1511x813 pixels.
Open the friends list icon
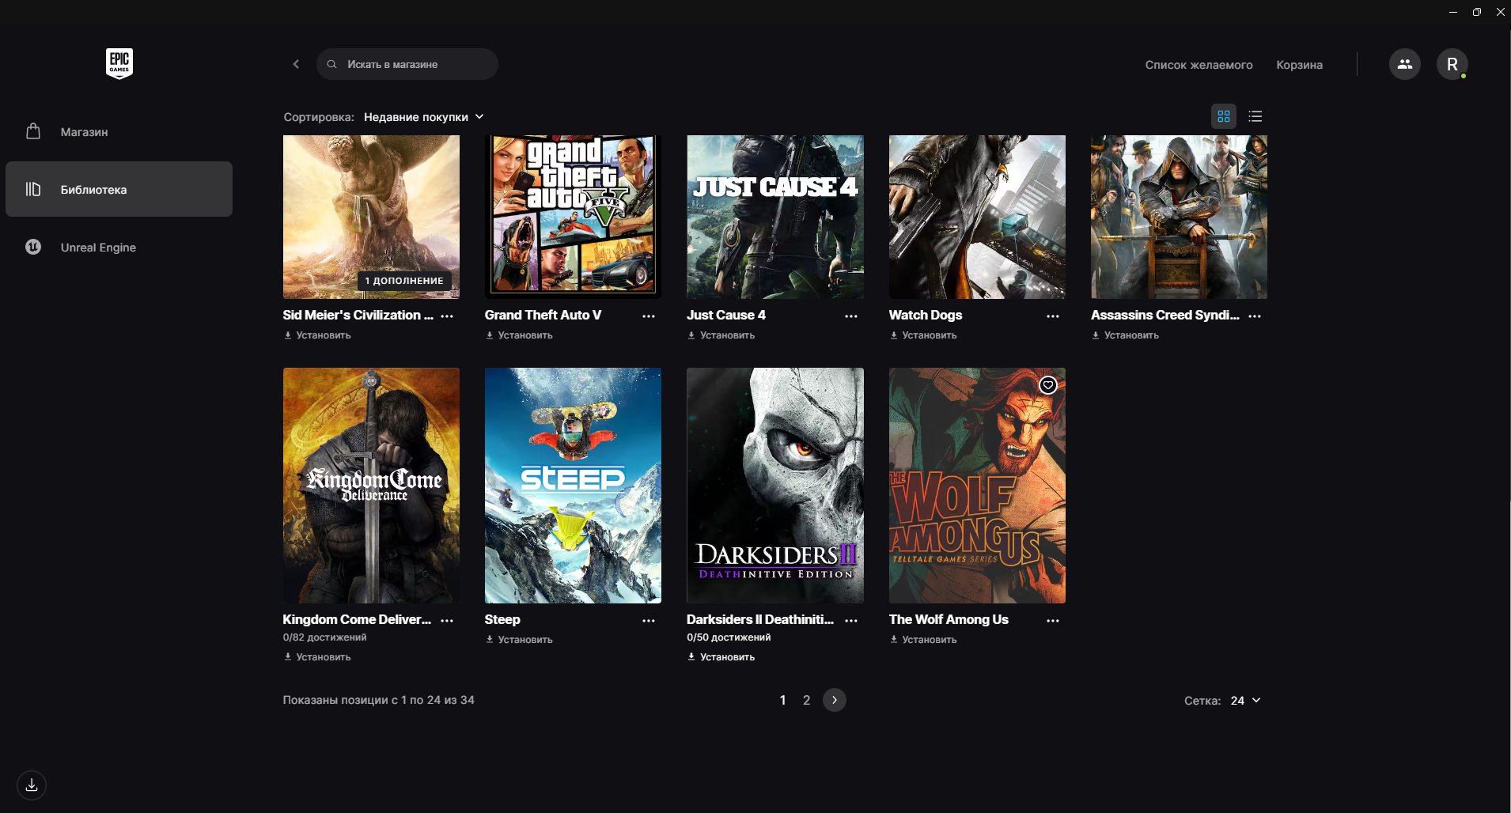click(1405, 64)
